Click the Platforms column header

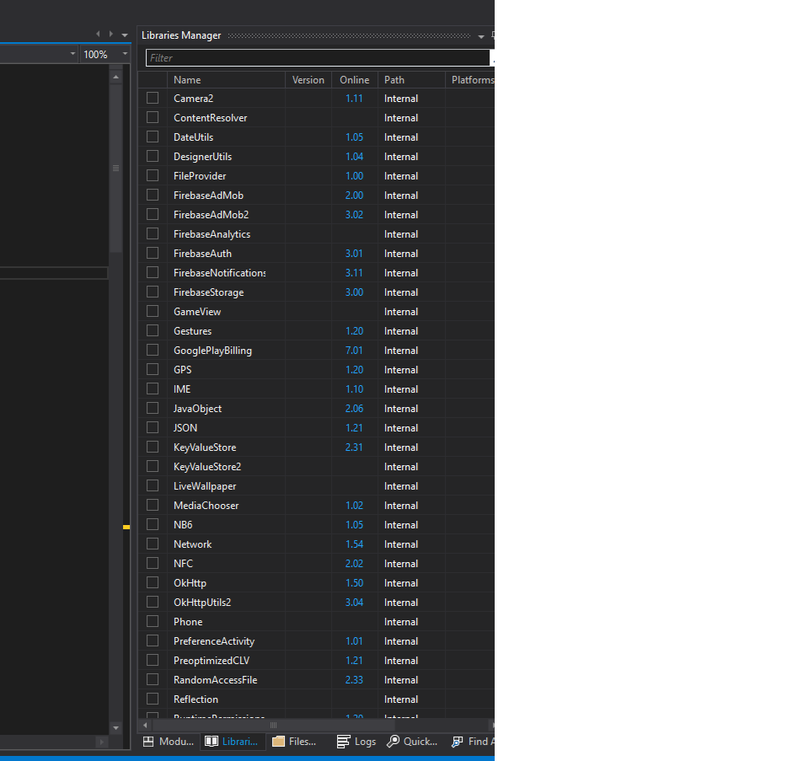pyautogui.click(x=472, y=80)
